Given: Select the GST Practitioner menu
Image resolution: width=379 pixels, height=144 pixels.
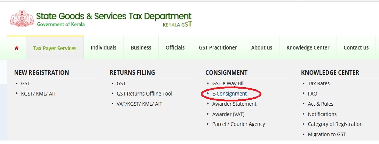Looking at the screenshot, I should tap(218, 48).
